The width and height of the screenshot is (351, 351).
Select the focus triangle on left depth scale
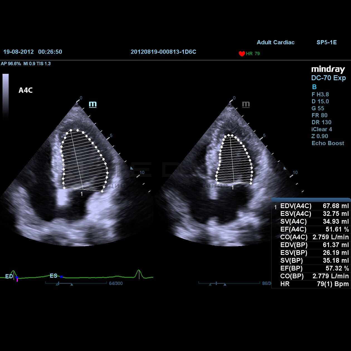pyautogui.click(x=132, y=168)
